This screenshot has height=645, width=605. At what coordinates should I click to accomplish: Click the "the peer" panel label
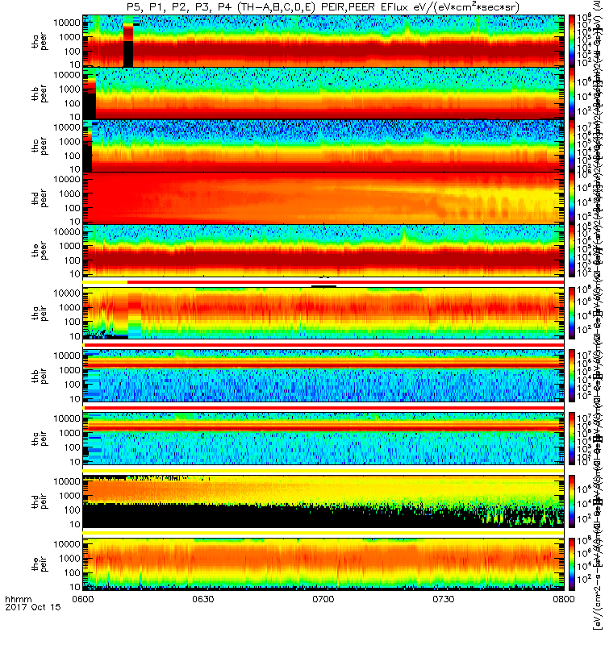[x=40, y=251]
